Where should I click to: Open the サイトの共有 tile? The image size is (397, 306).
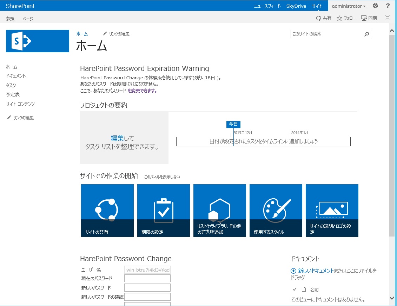[x=107, y=211]
